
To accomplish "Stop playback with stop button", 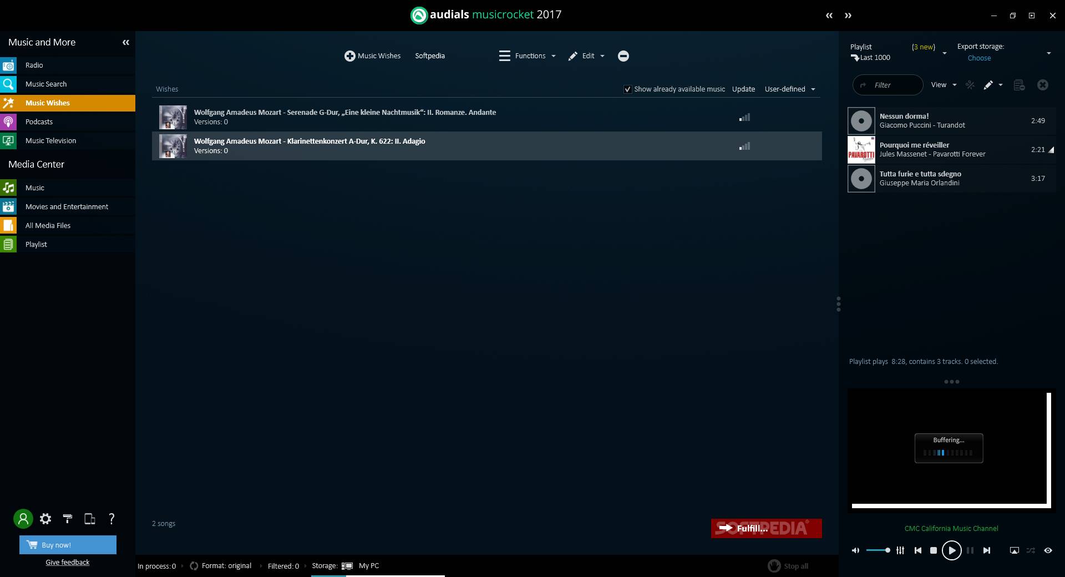I will [934, 550].
